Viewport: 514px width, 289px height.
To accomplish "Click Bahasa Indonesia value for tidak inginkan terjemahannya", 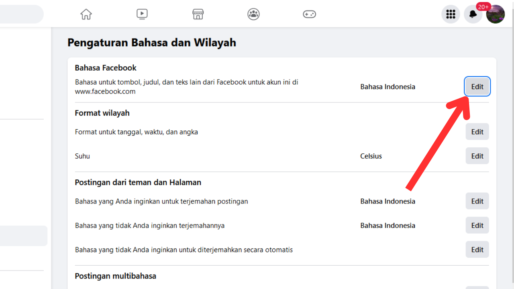I will tap(388, 226).
